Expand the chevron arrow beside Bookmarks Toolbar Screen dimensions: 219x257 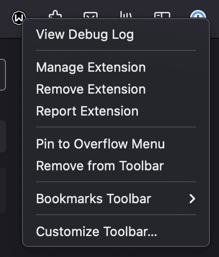pos(192,199)
